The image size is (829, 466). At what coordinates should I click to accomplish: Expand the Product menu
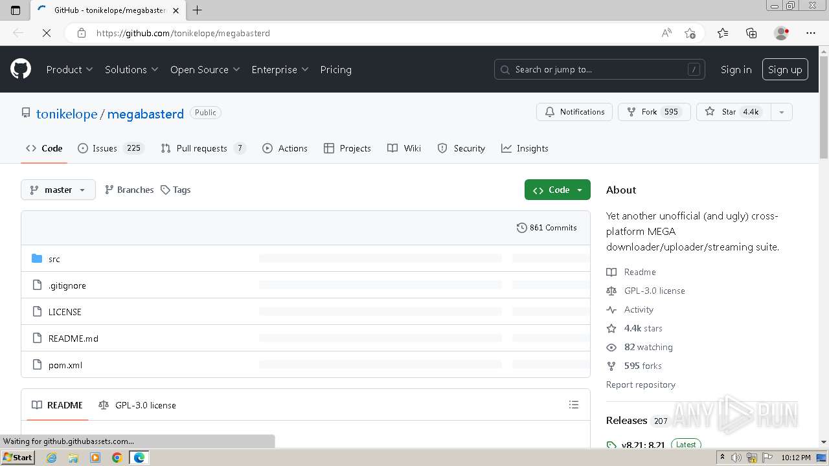tap(69, 69)
